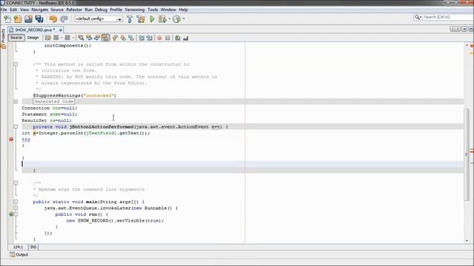Image resolution: width=474 pixels, height=266 pixels.
Task: Click the Start Macro Recording red icon
Action: pyautogui.click(x=159, y=38)
